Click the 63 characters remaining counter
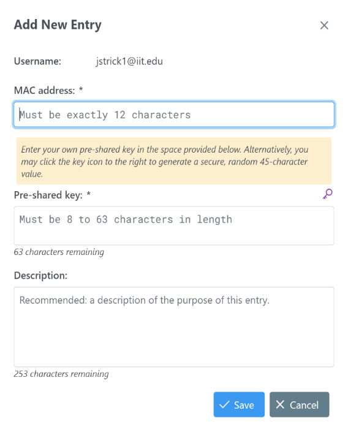The image size is (348, 432). pyautogui.click(x=59, y=252)
